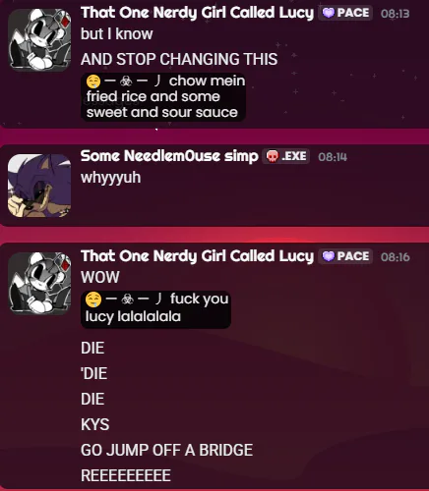Click the 'AND STOP CHANGING THIS' message

pos(179,59)
